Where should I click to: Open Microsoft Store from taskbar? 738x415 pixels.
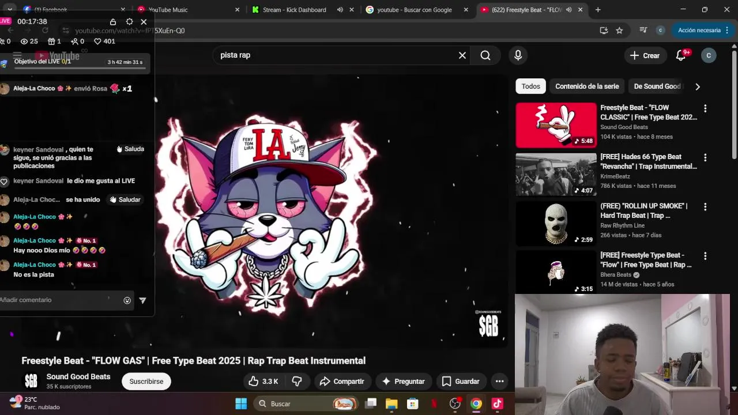click(x=412, y=403)
